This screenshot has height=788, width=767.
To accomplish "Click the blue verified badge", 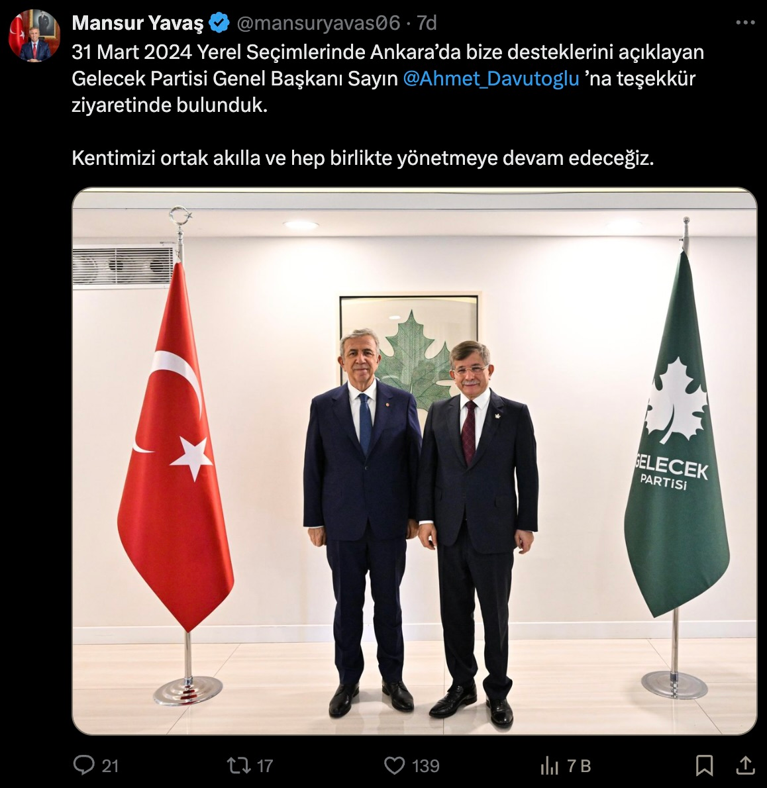I will point(219,23).
